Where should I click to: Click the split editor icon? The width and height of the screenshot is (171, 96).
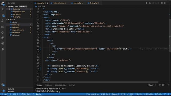[x=165, y=3]
